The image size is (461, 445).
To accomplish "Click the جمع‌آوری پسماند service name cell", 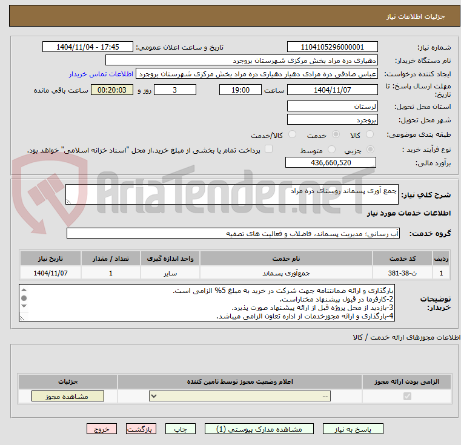I will [x=286, y=273].
